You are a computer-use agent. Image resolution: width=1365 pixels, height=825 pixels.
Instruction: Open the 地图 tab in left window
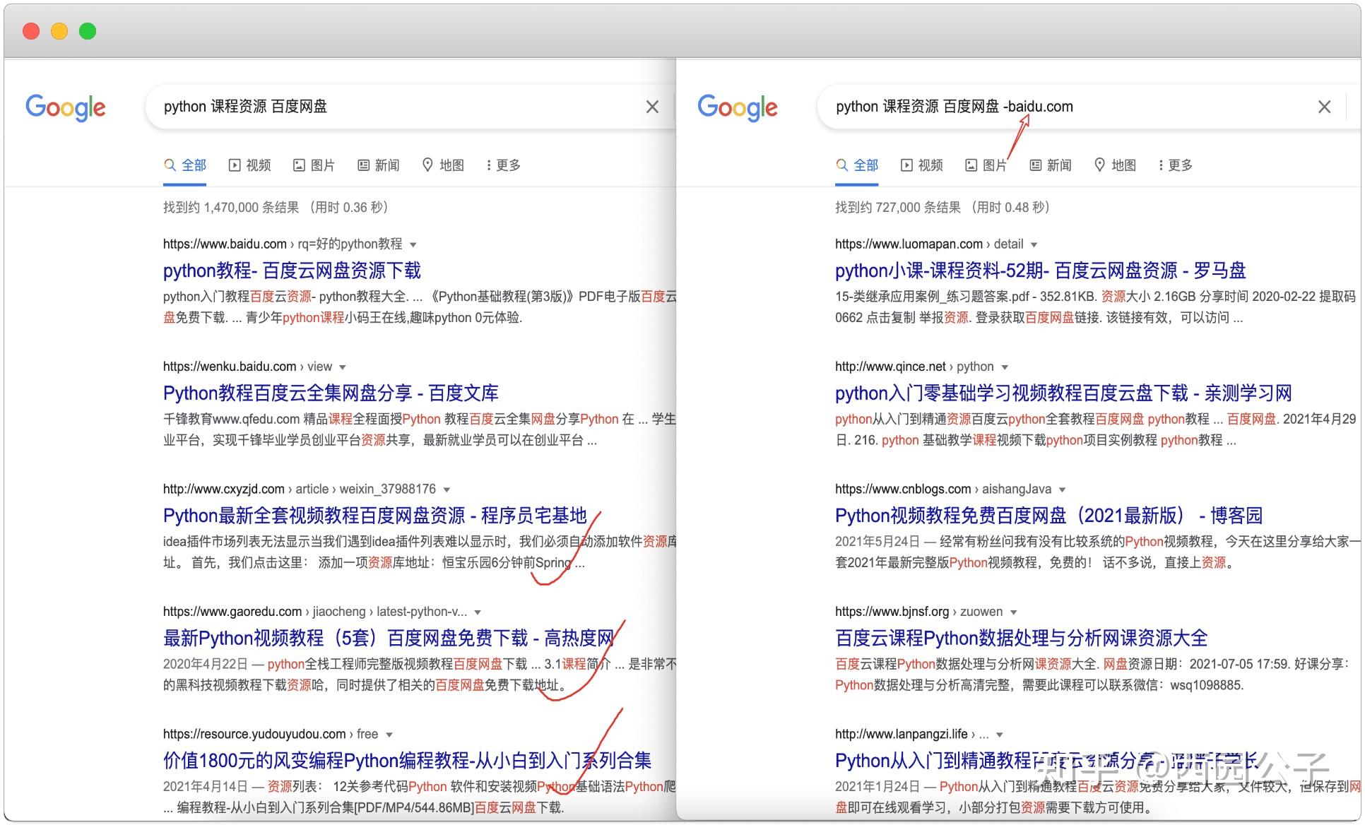[x=444, y=165]
